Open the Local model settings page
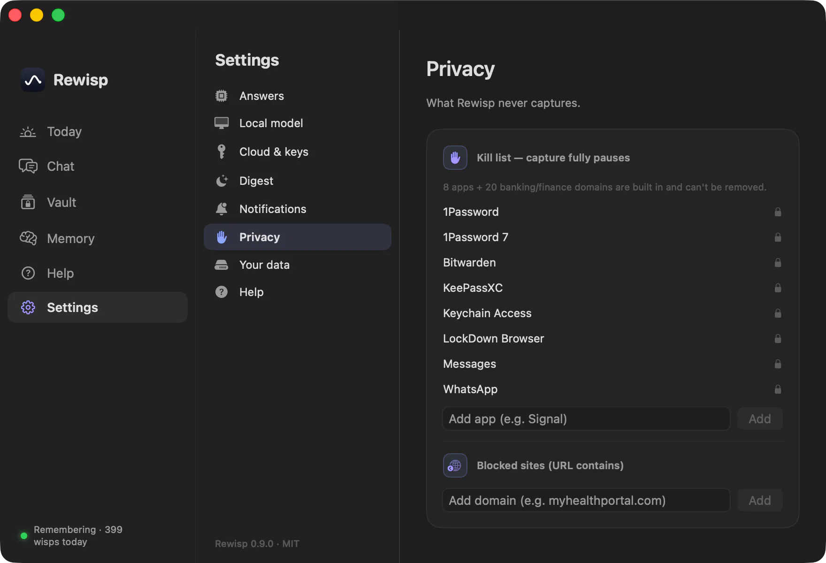Image resolution: width=826 pixels, height=563 pixels. (x=298, y=123)
